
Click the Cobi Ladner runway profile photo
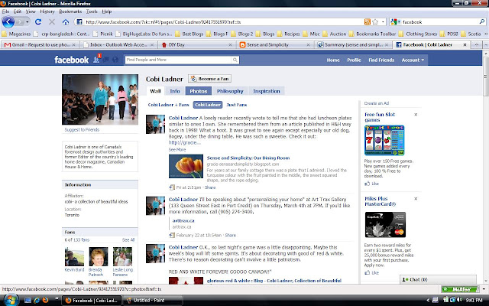pos(100,99)
